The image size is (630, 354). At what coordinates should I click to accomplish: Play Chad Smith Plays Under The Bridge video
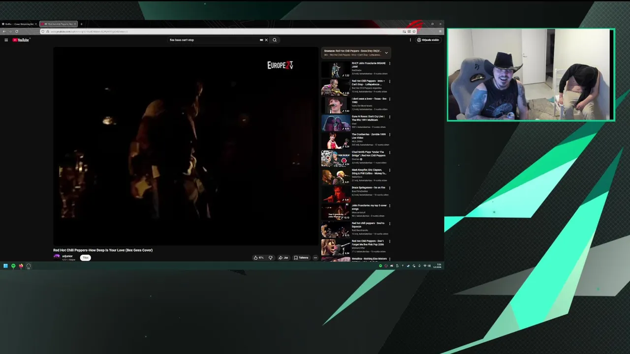click(336, 158)
